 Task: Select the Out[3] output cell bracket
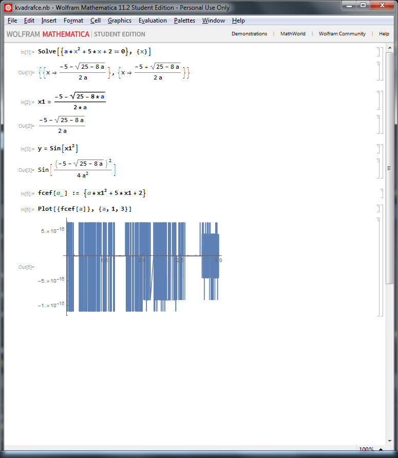378,168
